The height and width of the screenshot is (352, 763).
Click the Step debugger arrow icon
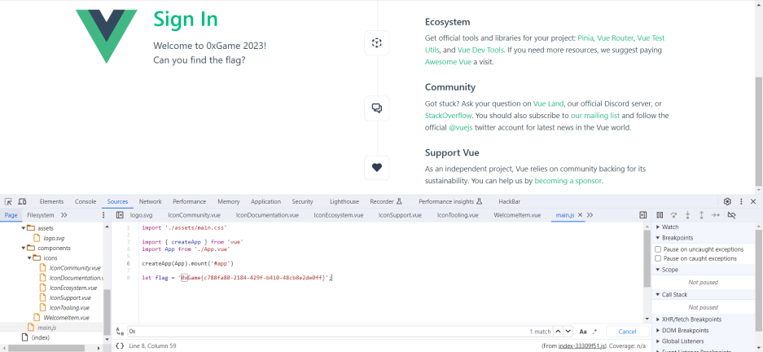pyautogui.click(x=715, y=215)
